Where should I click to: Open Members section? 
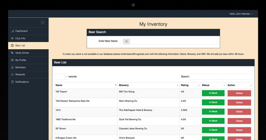coord(28,67)
